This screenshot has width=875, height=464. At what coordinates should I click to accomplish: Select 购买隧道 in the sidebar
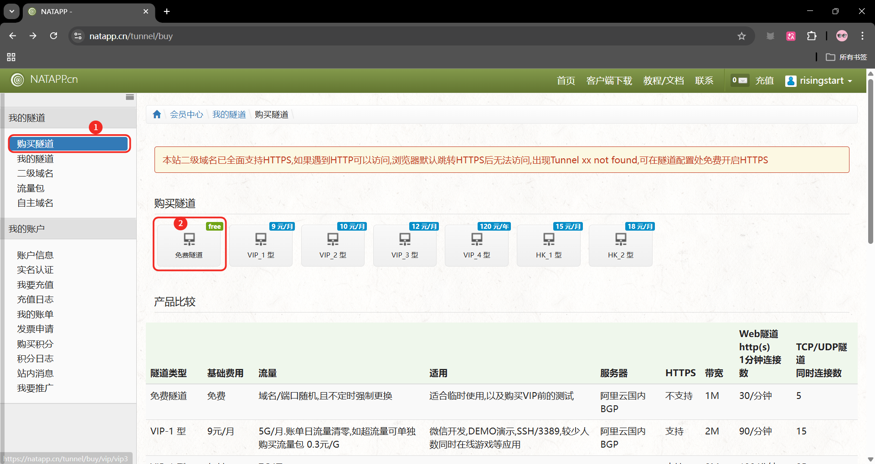coord(69,144)
